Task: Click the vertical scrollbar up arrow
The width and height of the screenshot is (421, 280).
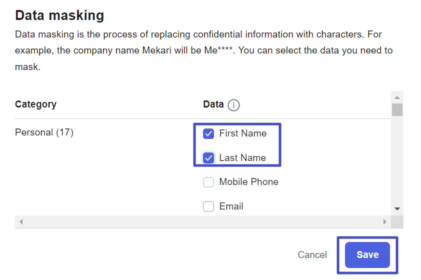Action: pos(397,97)
